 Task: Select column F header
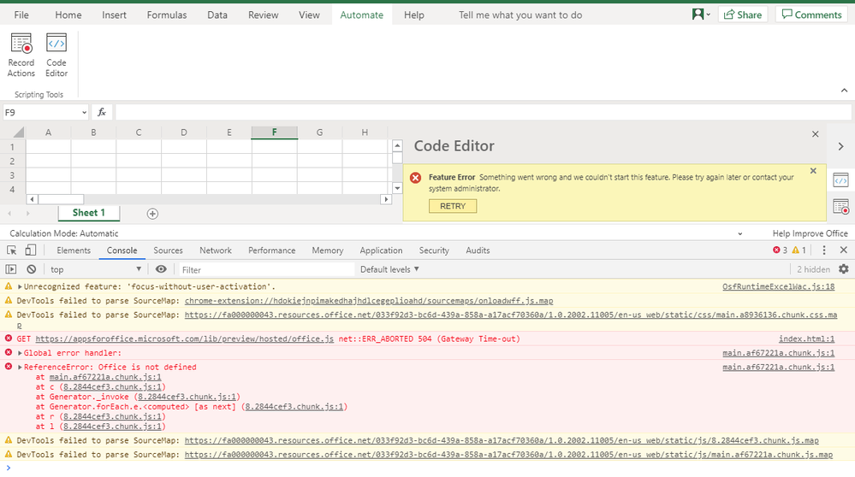[x=274, y=132]
